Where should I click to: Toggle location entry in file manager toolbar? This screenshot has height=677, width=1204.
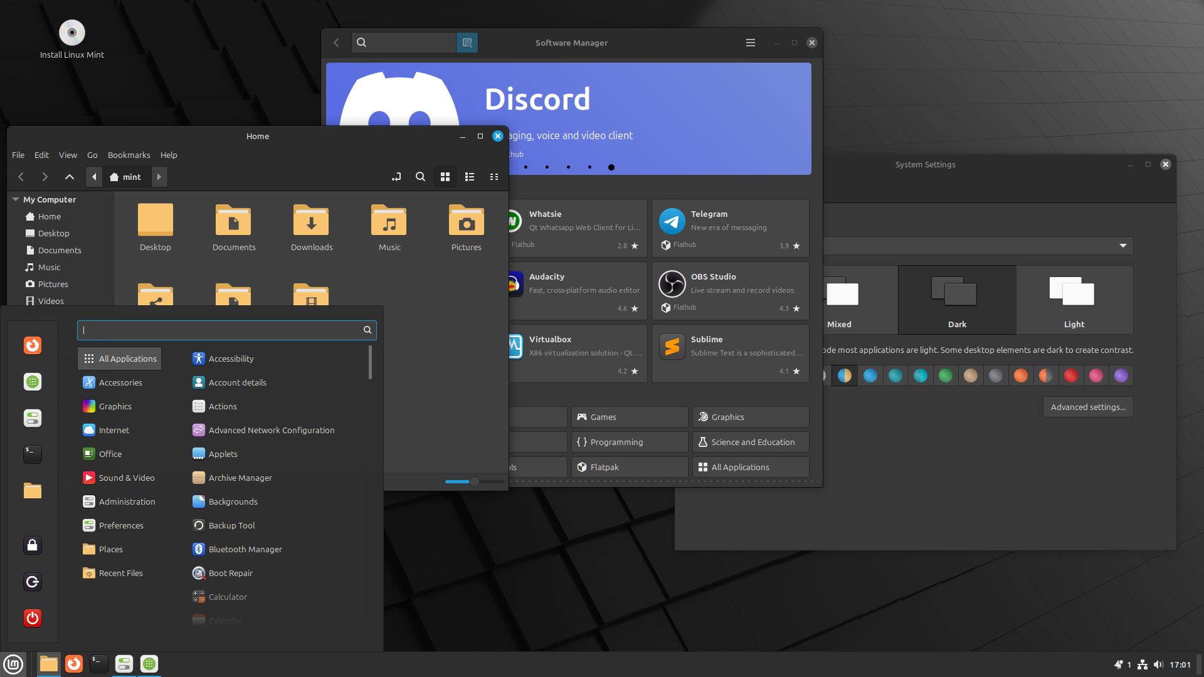396,177
